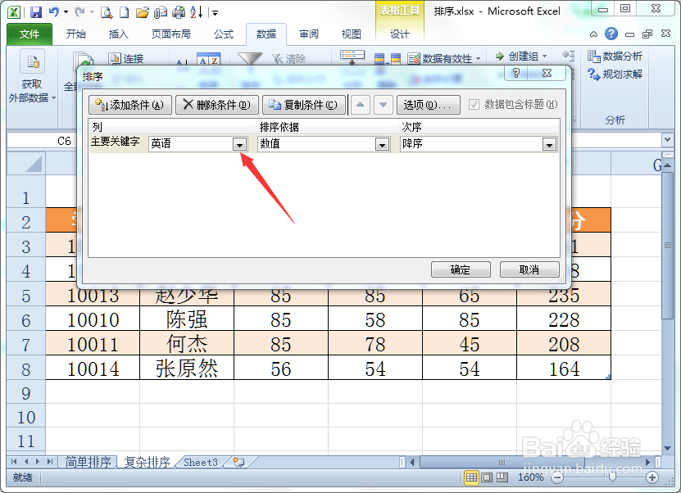Launch Data Analysis from the Analysis group
The height and width of the screenshot is (493, 681).
pyautogui.click(x=615, y=56)
